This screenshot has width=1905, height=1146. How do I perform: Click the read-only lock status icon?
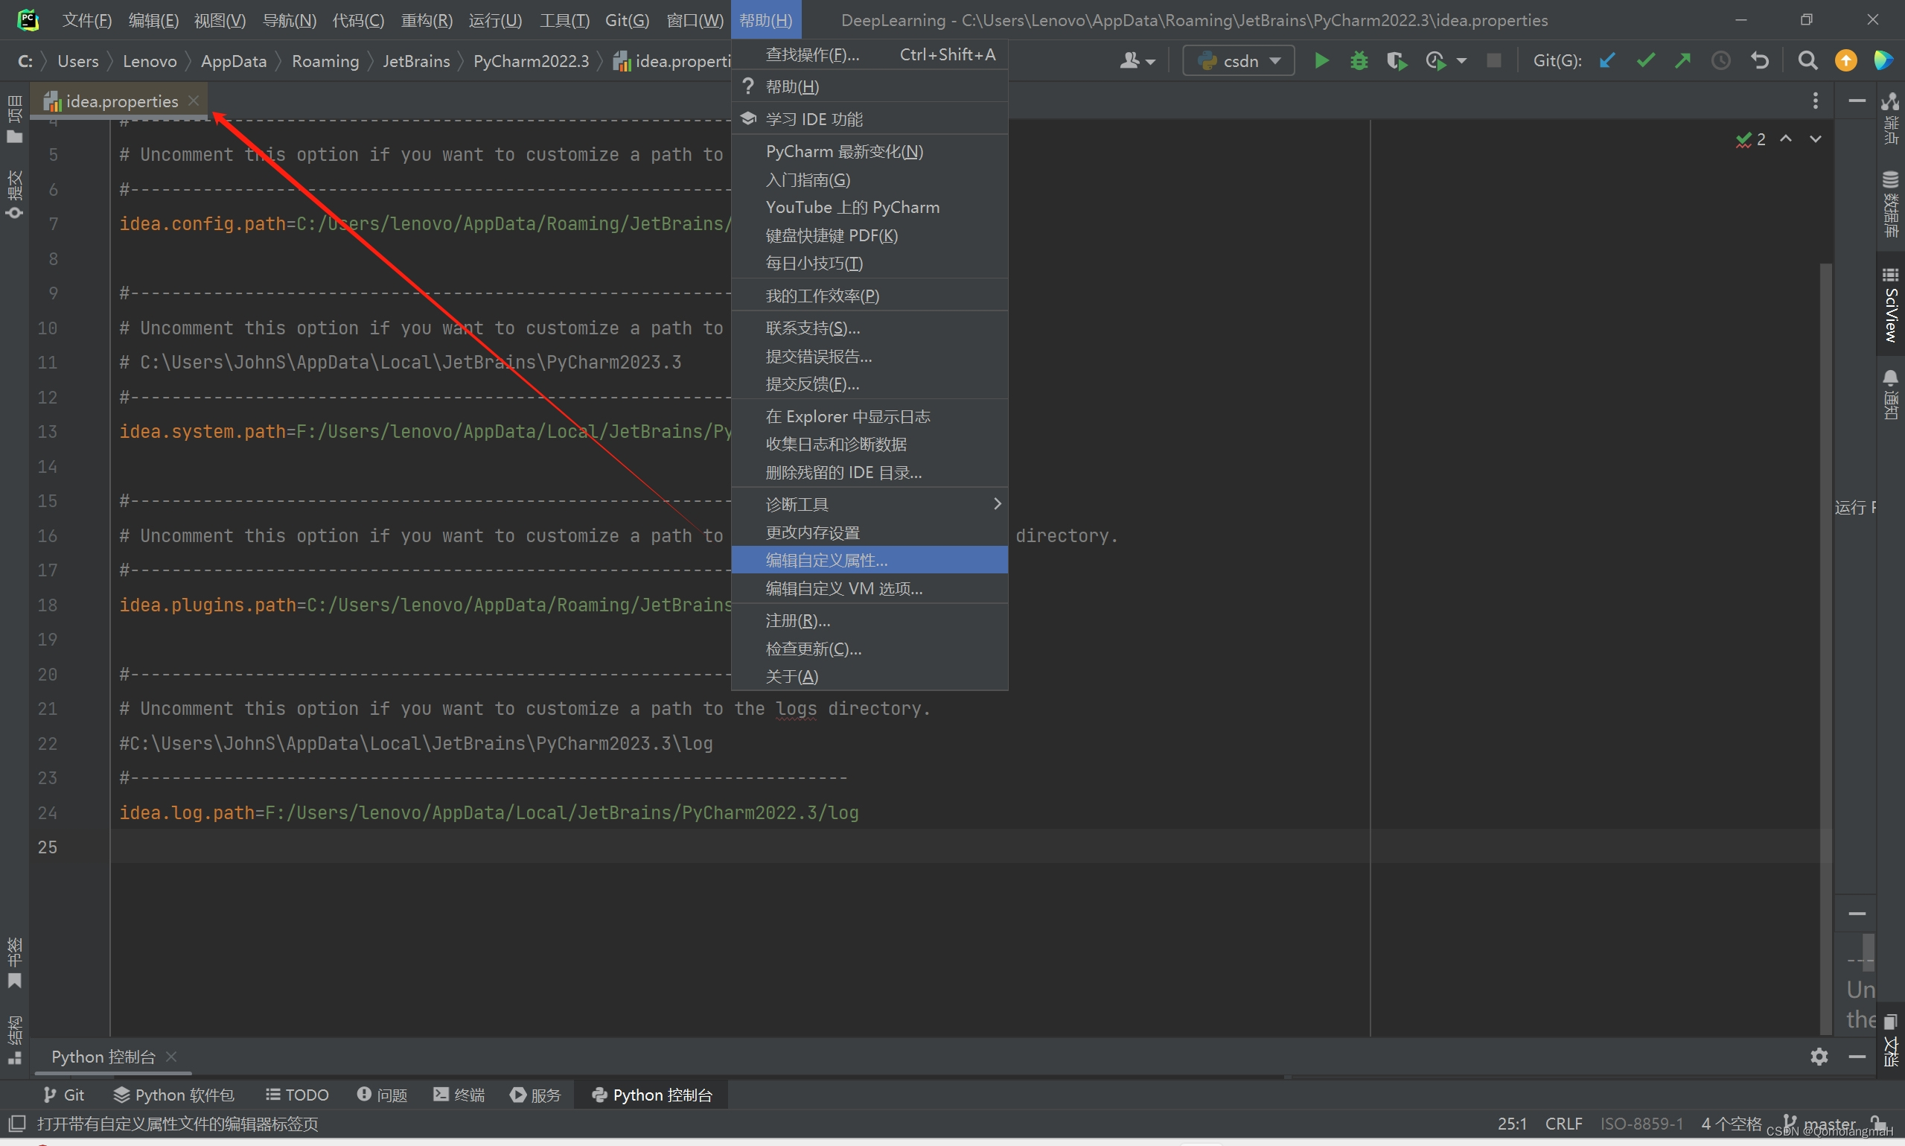click(x=1879, y=1122)
